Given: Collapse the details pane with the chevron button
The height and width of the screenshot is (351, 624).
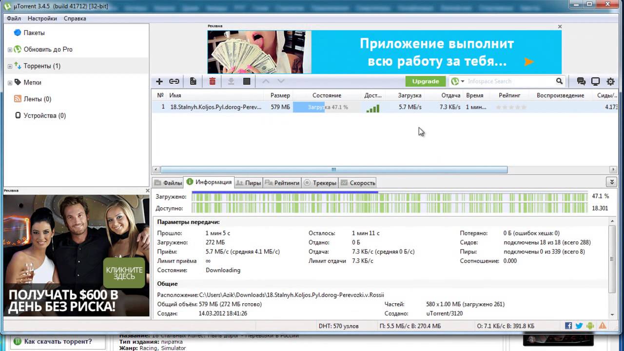Looking at the screenshot, I should pos(612,182).
